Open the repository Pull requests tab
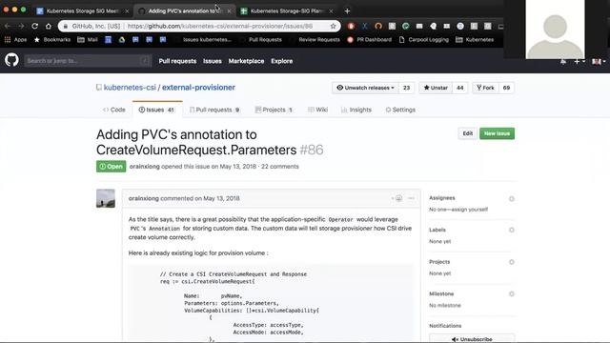 [214, 110]
